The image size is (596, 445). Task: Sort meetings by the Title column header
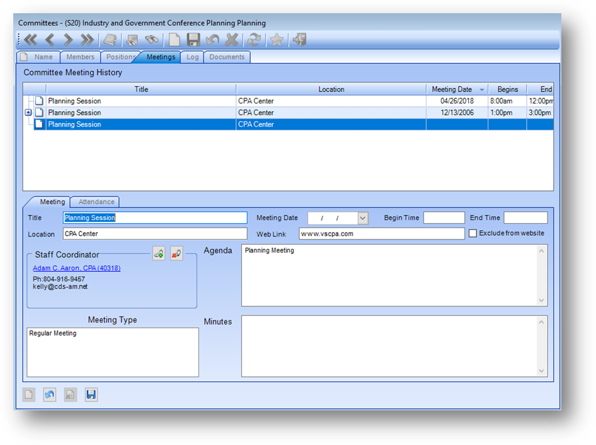tap(141, 90)
